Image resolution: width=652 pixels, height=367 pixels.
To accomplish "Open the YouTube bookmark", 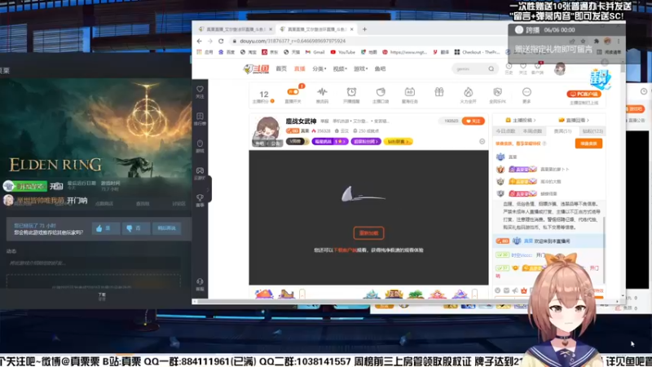I will pyautogui.click(x=343, y=52).
